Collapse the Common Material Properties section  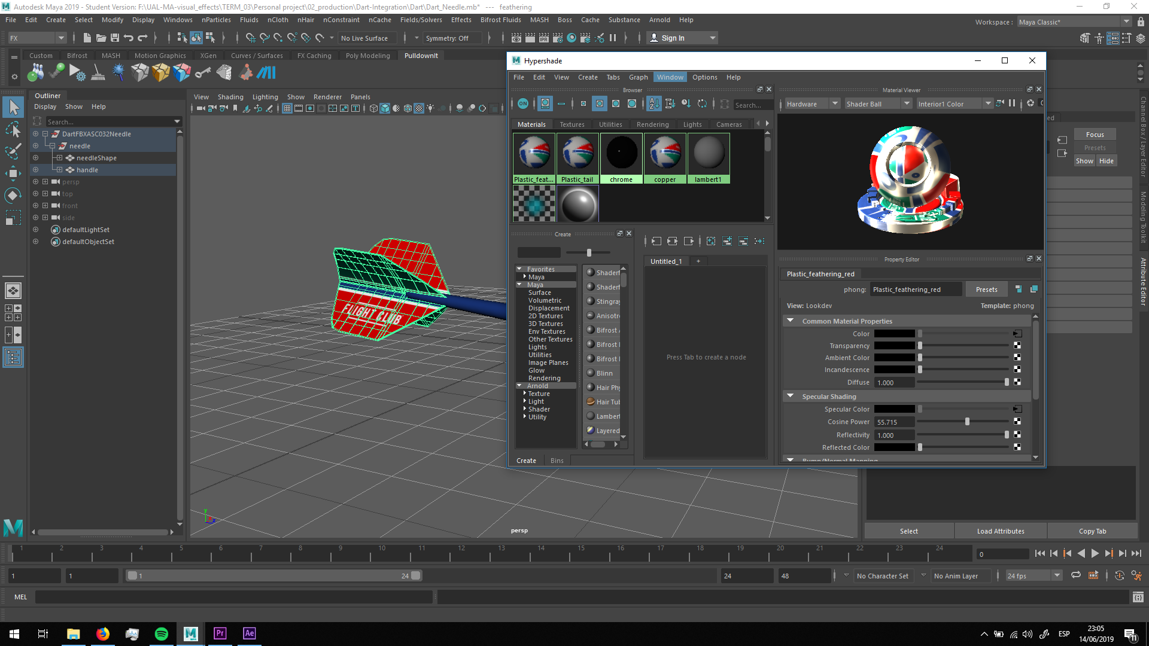point(790,321)
